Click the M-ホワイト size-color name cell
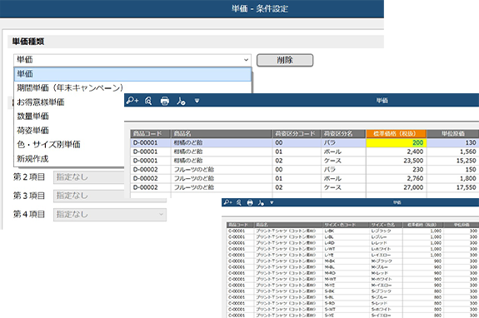Image resolution: width=479 pixels, height=318 pixels. 386,279
